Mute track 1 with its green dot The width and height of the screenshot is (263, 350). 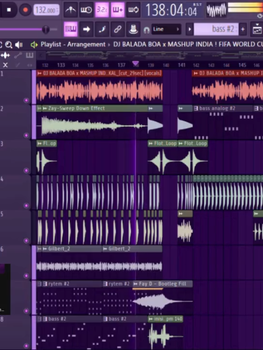point(27,100)
